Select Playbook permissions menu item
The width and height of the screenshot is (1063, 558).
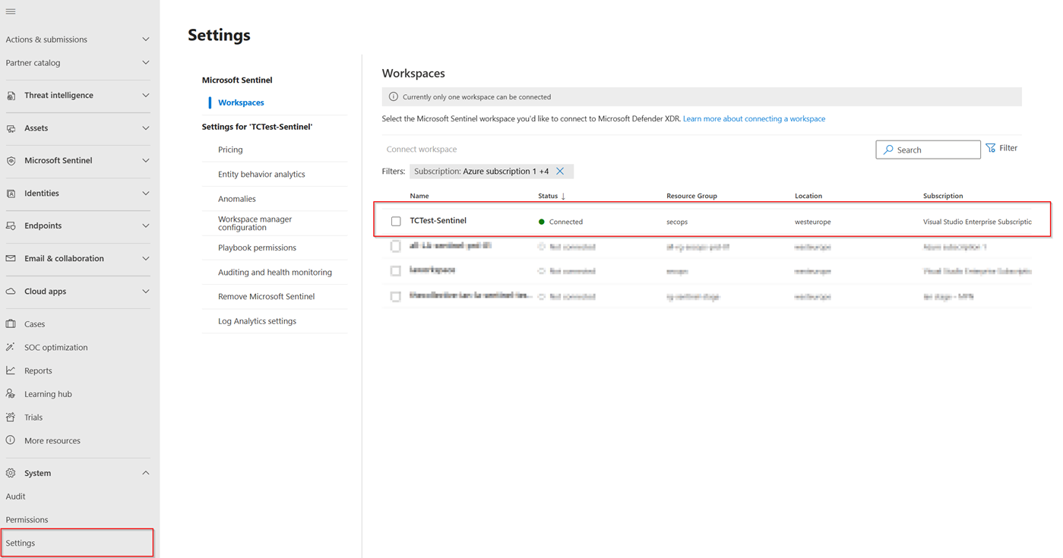pyautogui.click(x=257, y=248)
